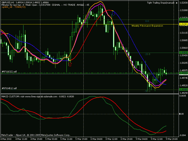Viewport: 188px width, 141px height.
Task: Click the 9 Mar 12:00 time label
Action: pyautogui.click(x=157, y=139)
